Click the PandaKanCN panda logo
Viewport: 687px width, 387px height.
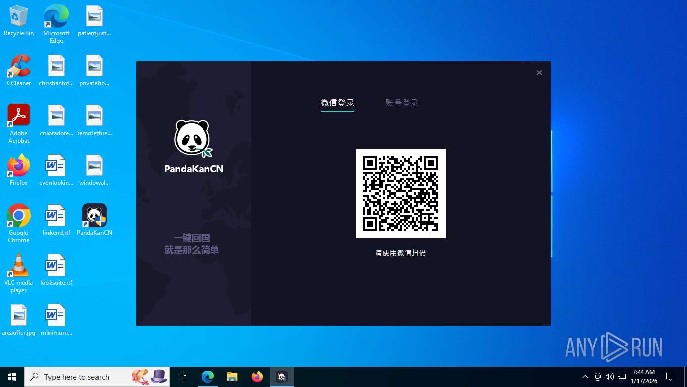coord(193,139)
